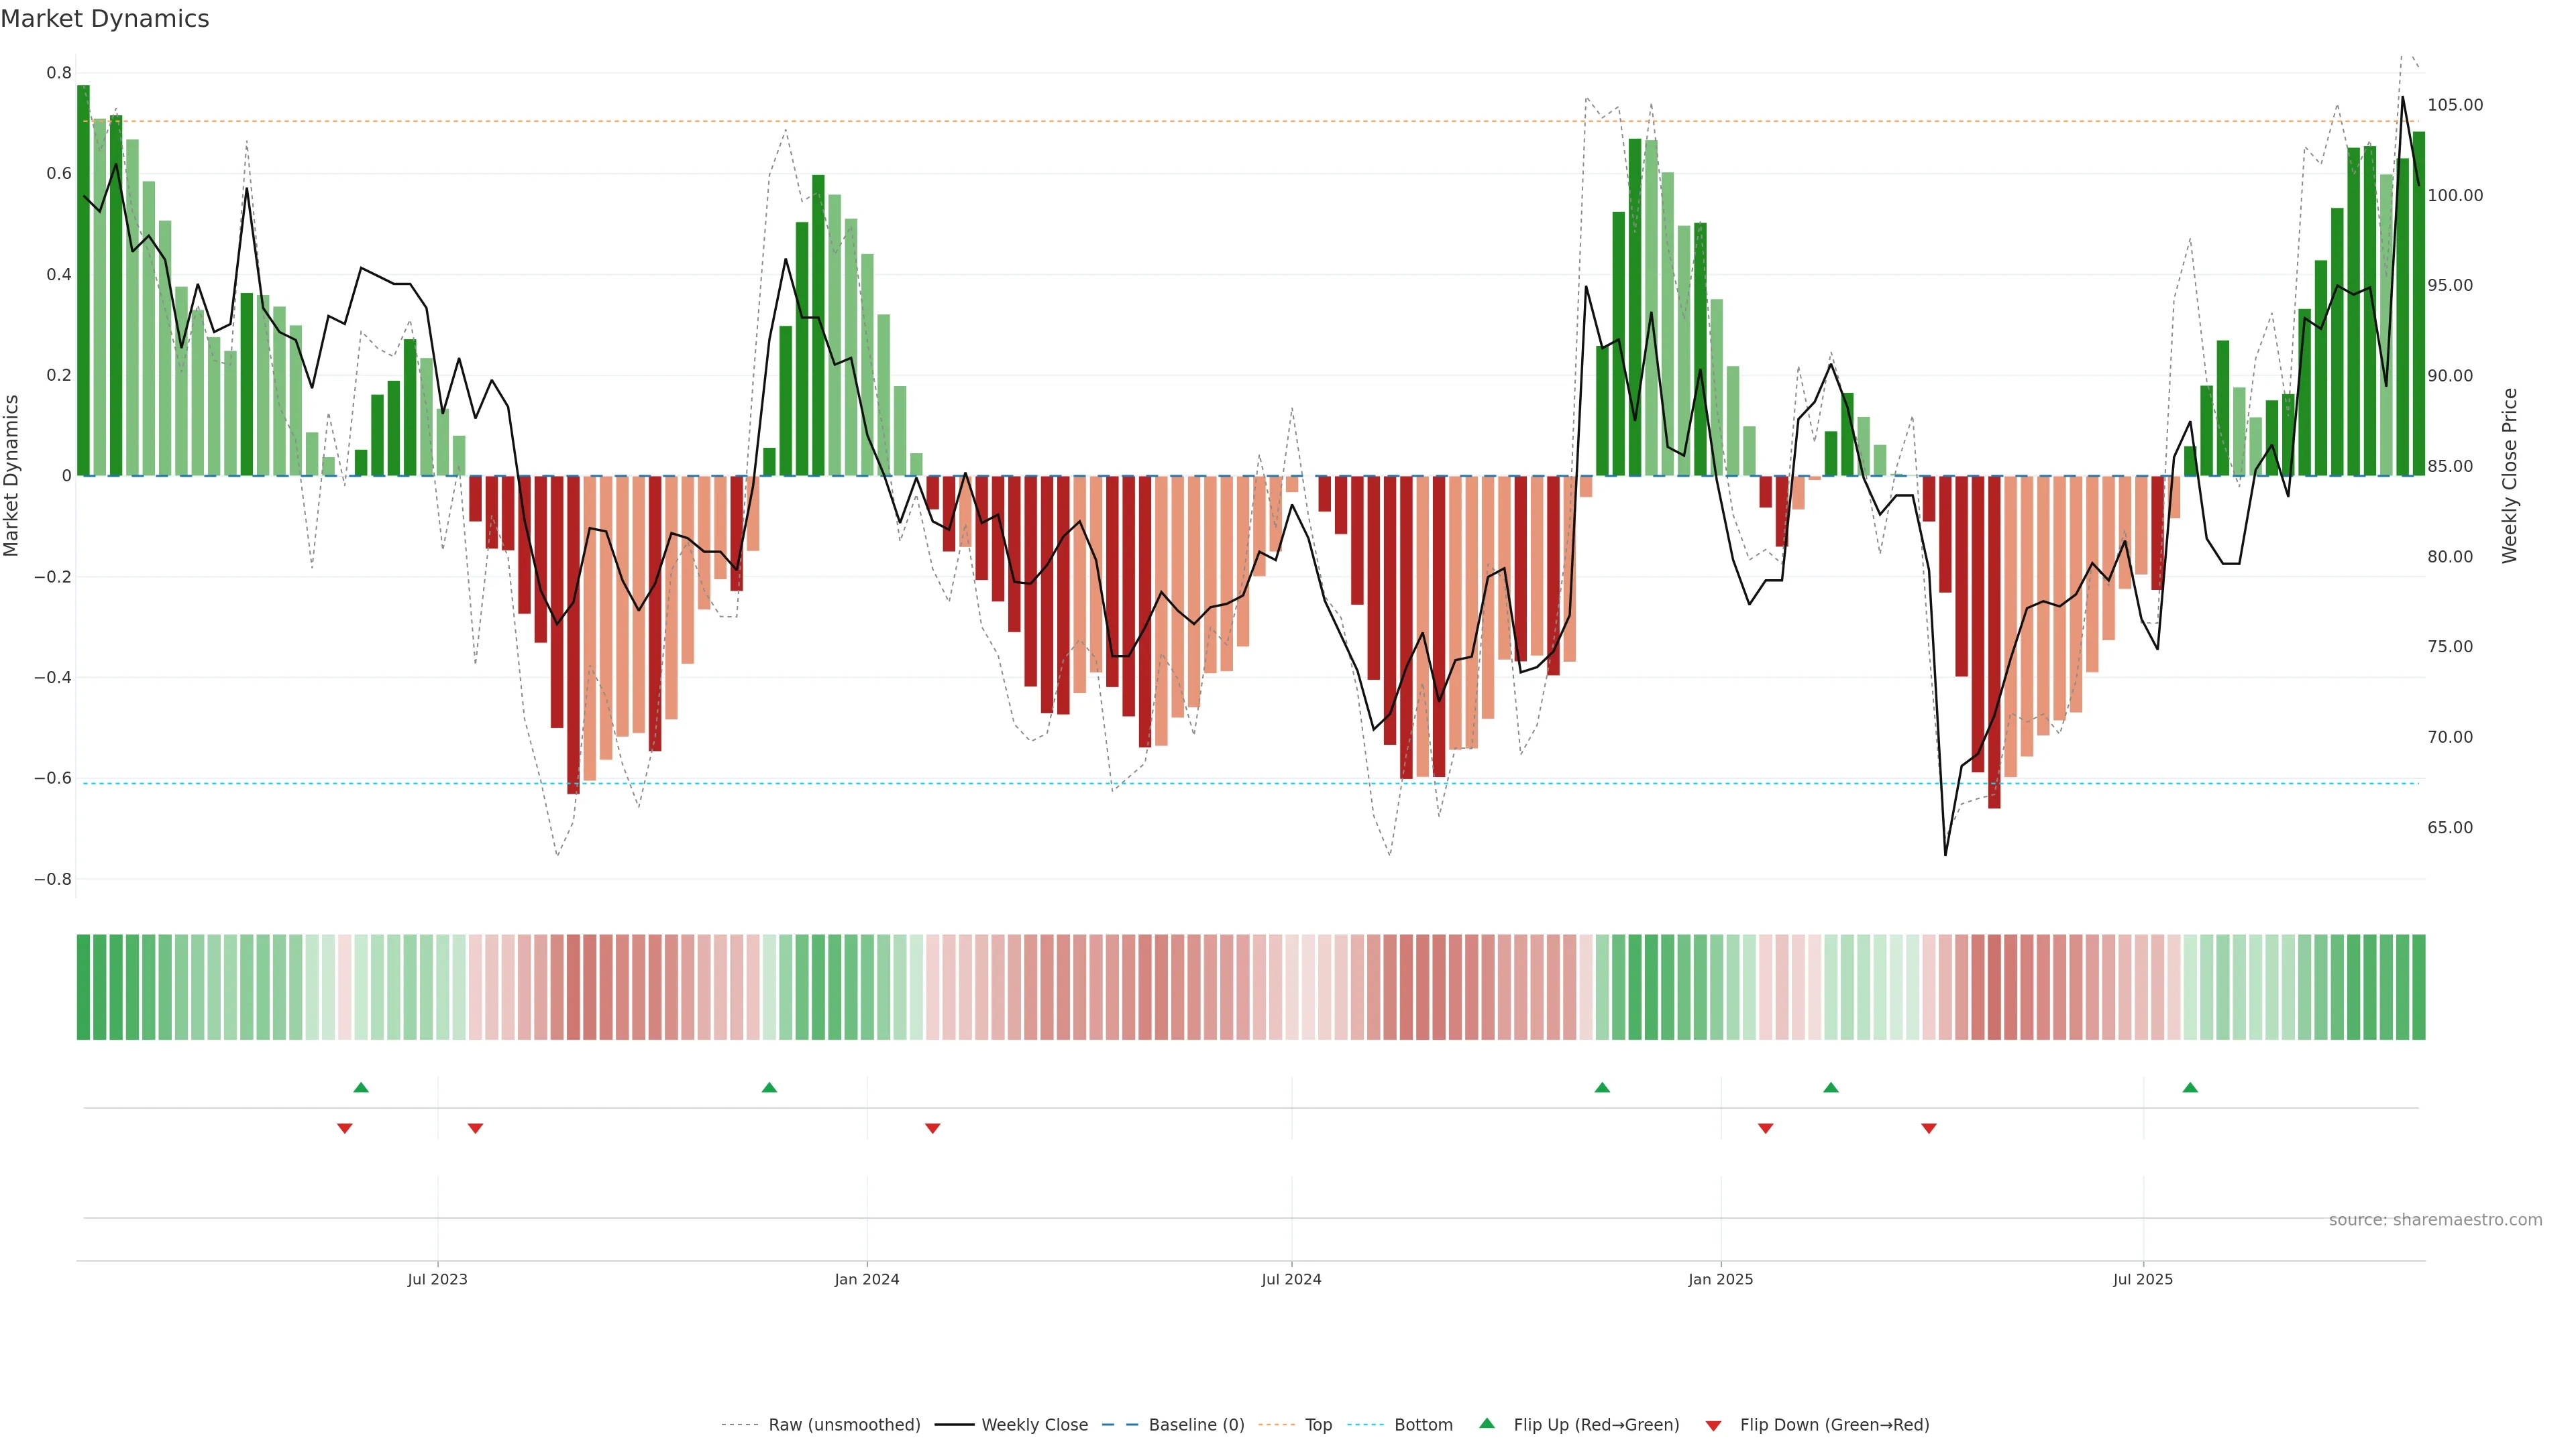The height and width of the screenshot is (1448, 2576).
Task: Click the Flip Up triangle before Jan 2024
Action: [769, 1087]
